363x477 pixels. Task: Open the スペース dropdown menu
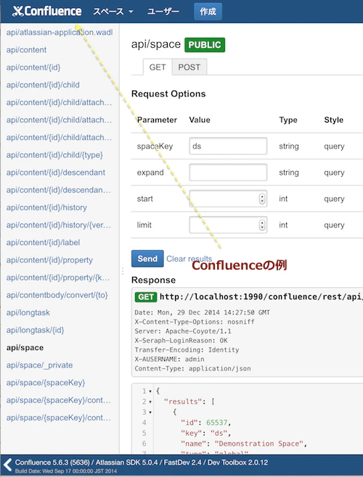coord(113,12)
